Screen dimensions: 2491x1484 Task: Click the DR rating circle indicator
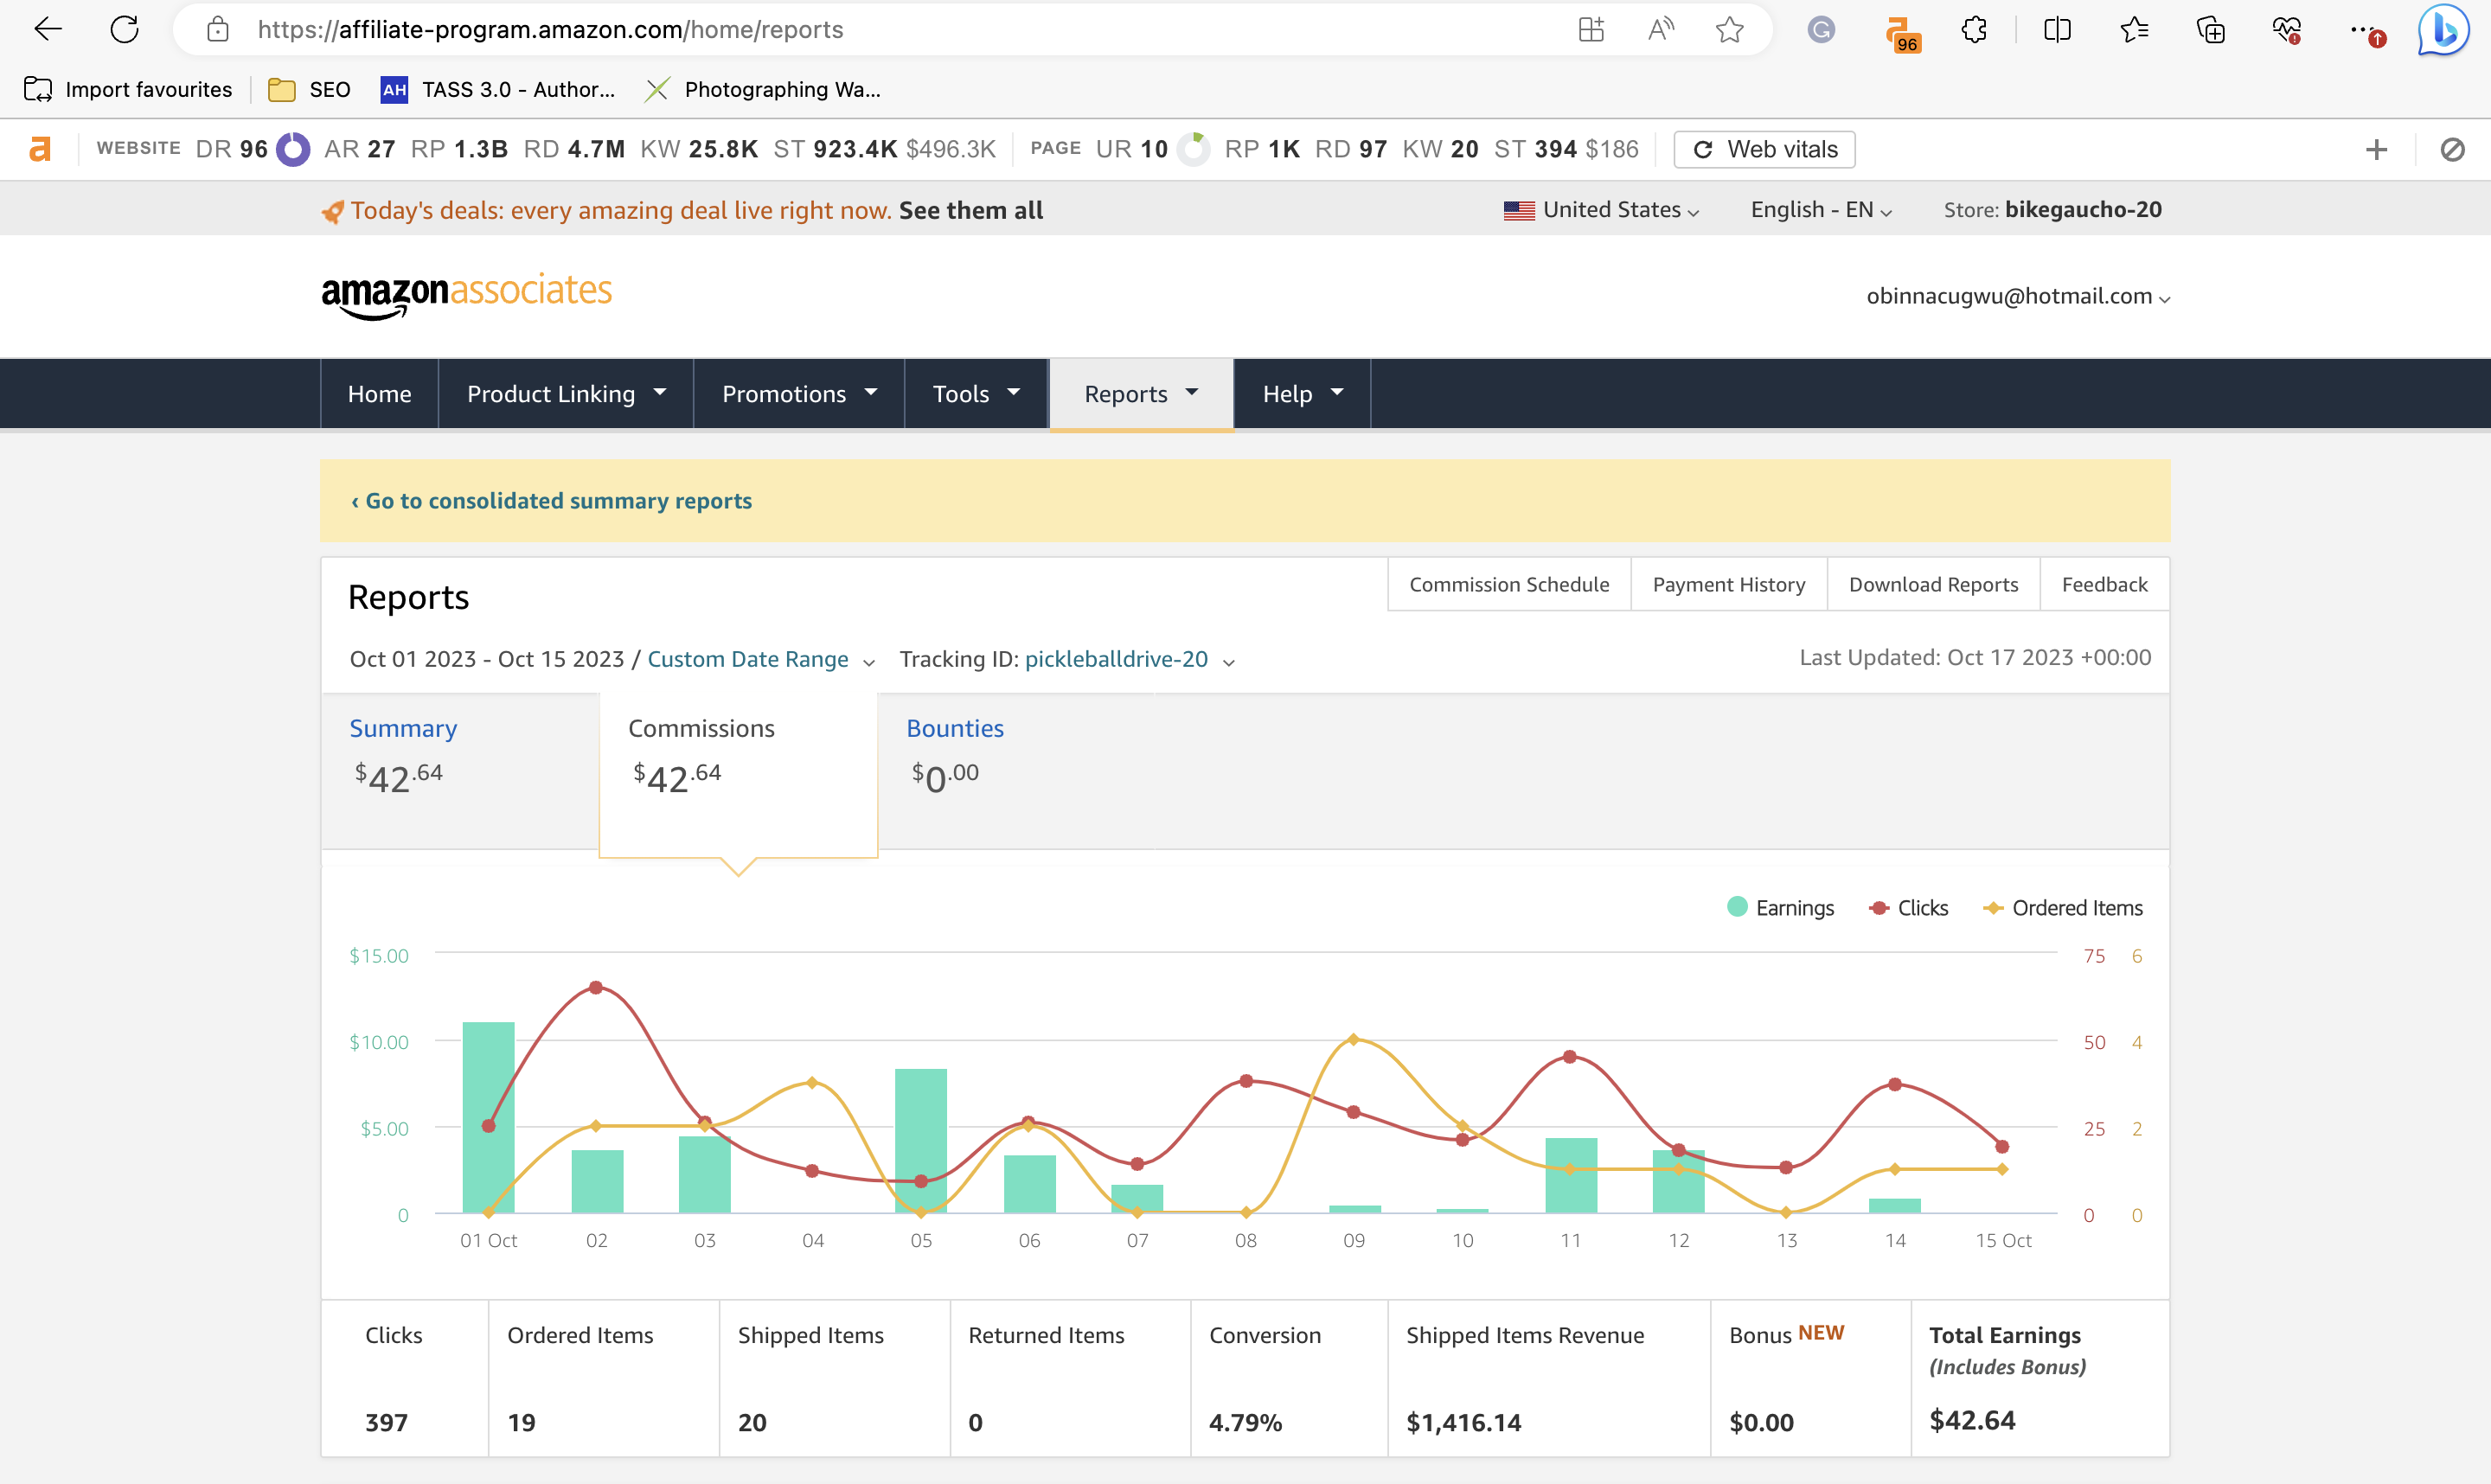click(292, 149)
